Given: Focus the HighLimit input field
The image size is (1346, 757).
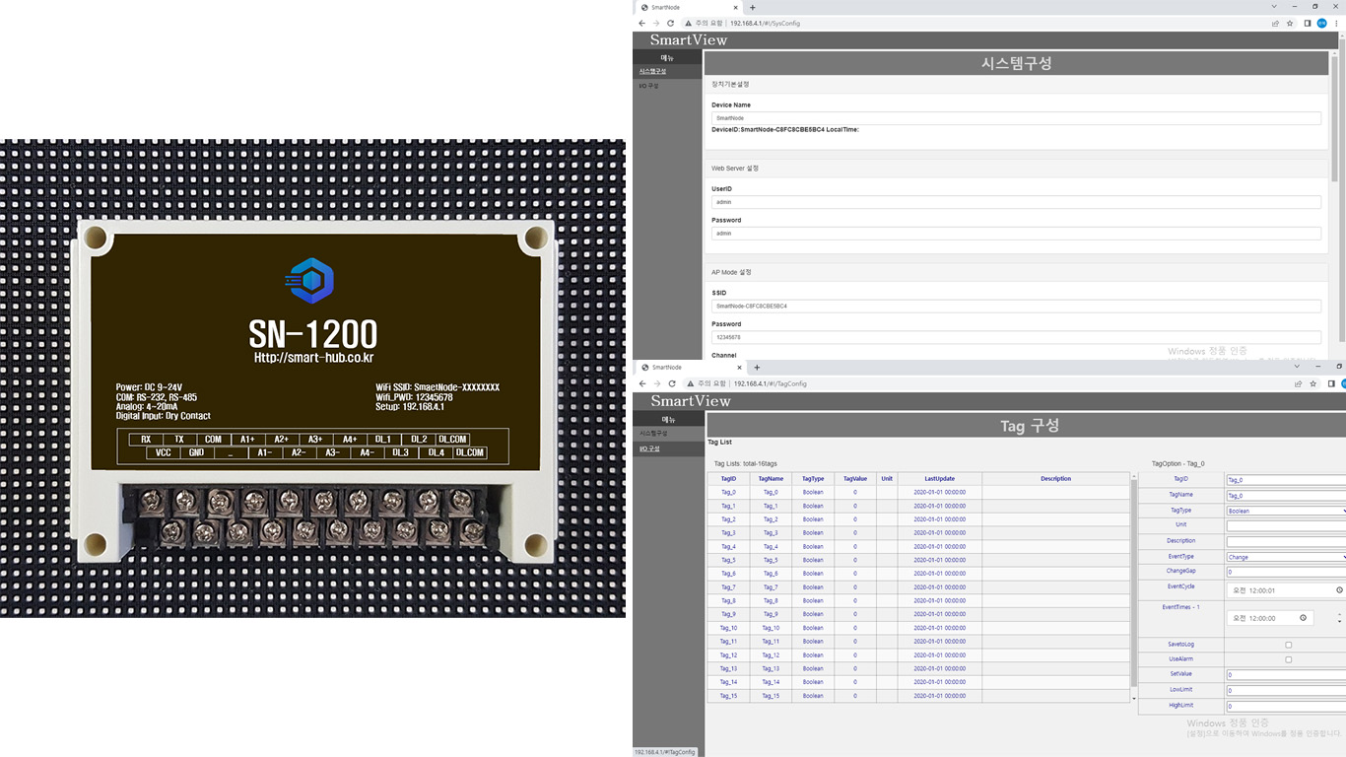Looking at the screenshot, I should (x=1286, y=707).
